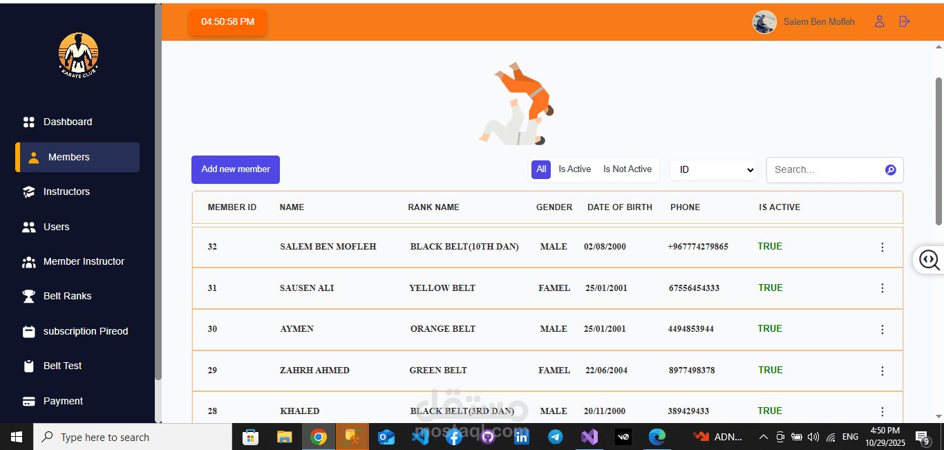
Task: Click the date 22/06/2004
Action: coord(607,371)
